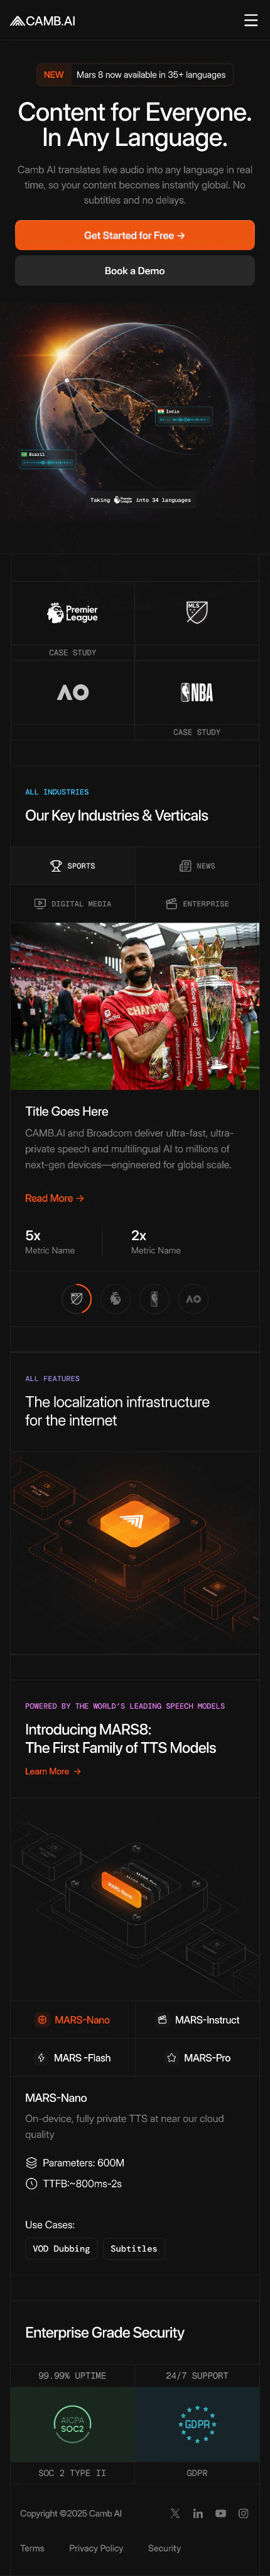Click Read More link
270x2576 pixels.
(54, 1198)
